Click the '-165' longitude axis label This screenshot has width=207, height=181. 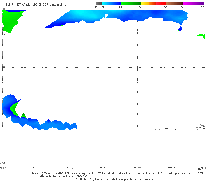[103, 167]
